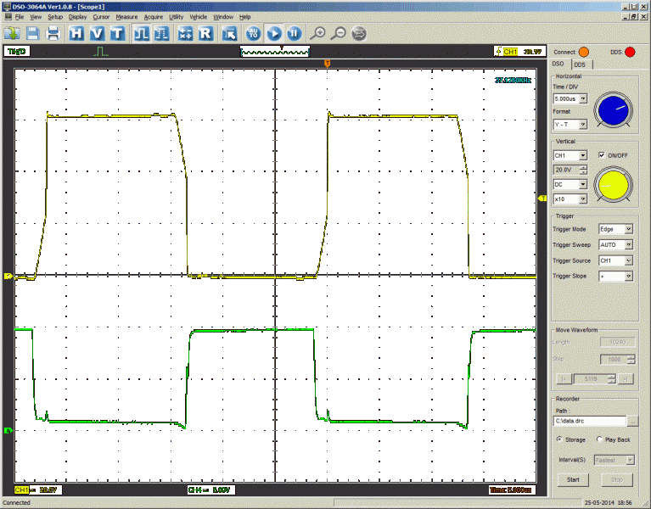Select the T trigger settings icon

pos(116,33)
